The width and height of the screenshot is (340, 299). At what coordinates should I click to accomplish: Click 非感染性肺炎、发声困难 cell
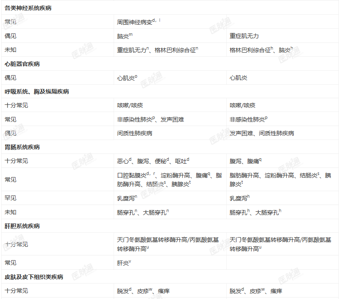pyautogui.click(x=150, y=119)
